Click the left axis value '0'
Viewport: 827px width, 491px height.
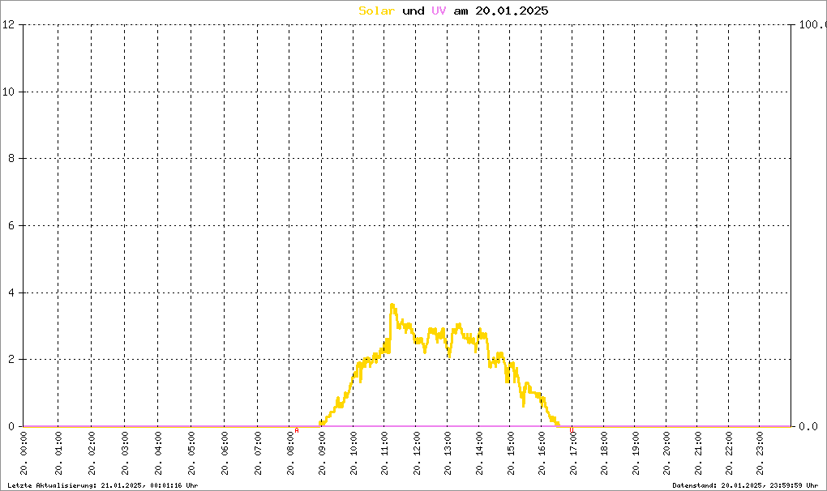[x=11, y=426]
